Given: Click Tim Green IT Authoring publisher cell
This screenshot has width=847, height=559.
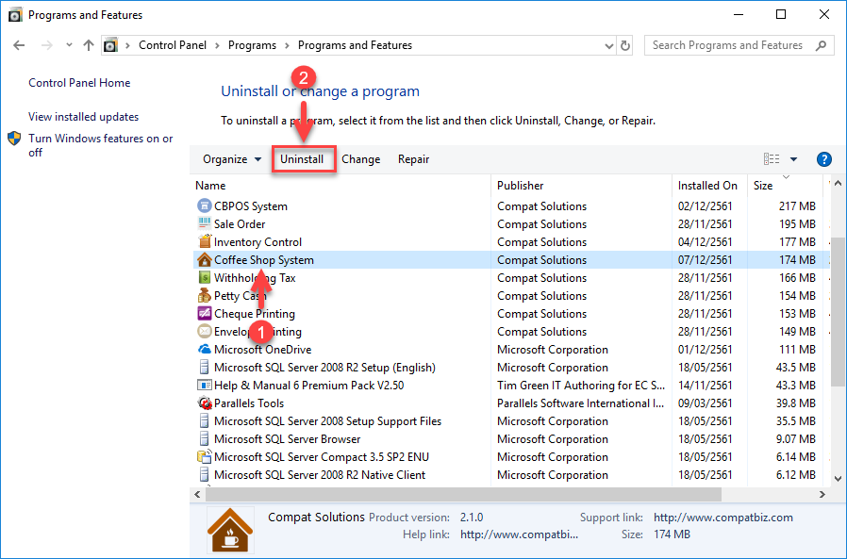Looking at the screenshot, I should tap(581, 386).
